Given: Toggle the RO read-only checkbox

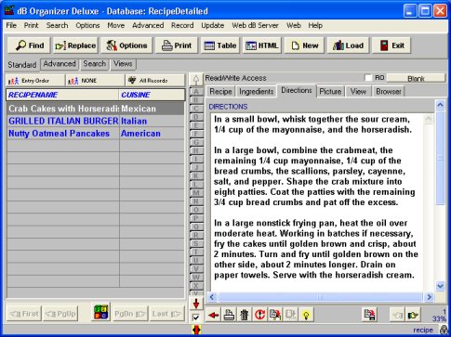Looking at the screenshot, I should pos(368,78).
